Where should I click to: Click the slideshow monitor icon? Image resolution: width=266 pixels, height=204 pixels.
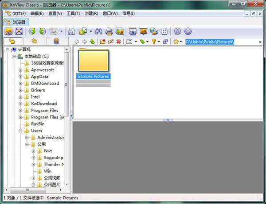[x=143, y=31]
